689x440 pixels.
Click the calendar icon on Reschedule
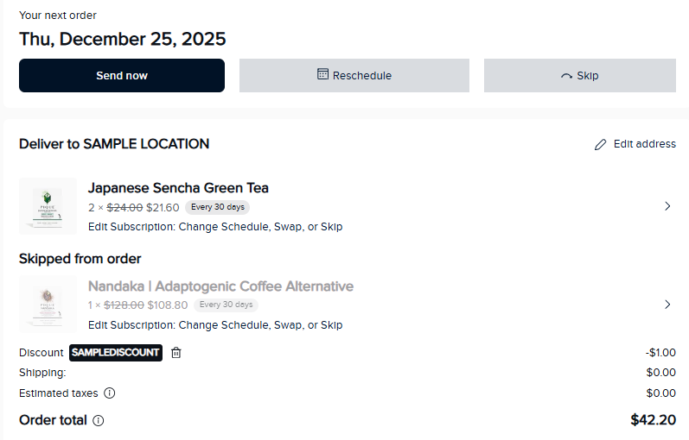pos(322,75)
